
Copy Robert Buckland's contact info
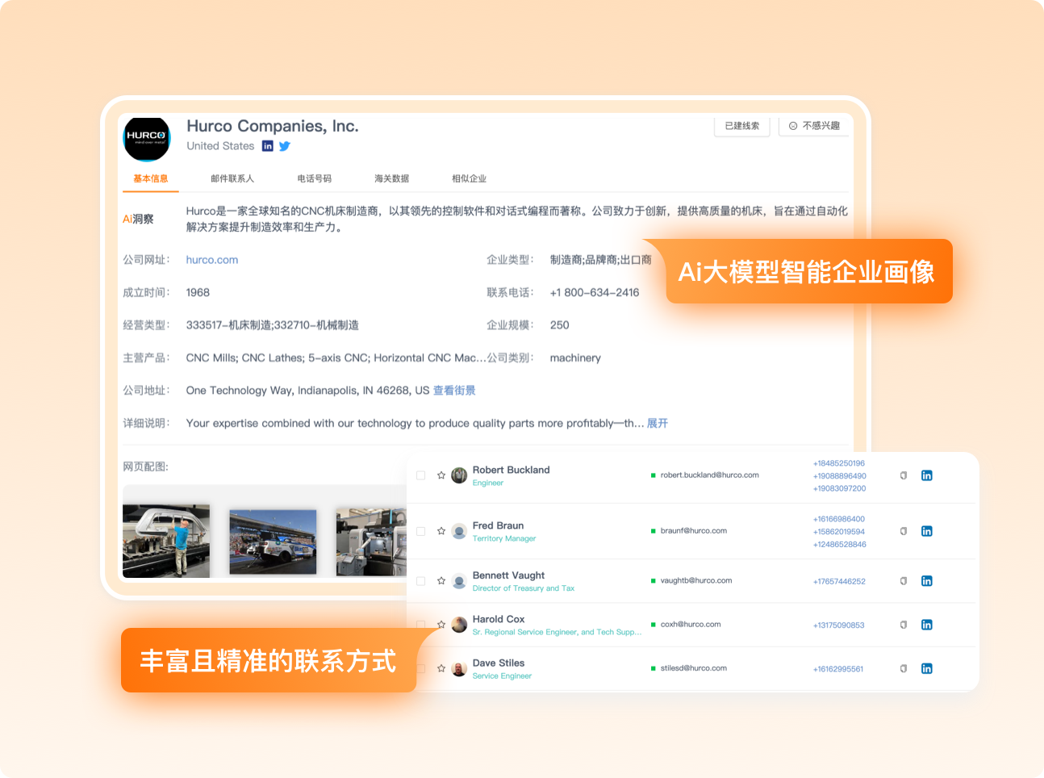pos(904,475)
